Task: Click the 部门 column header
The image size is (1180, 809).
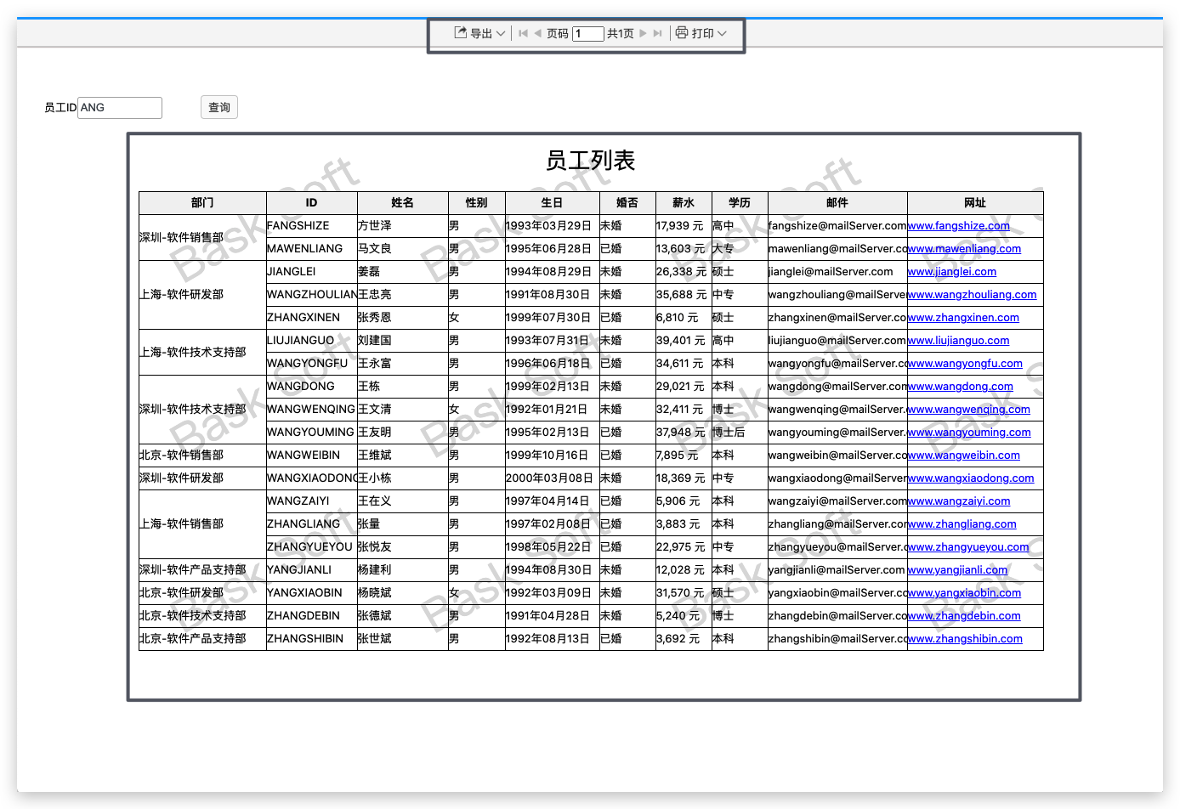Action: [202, 203]
